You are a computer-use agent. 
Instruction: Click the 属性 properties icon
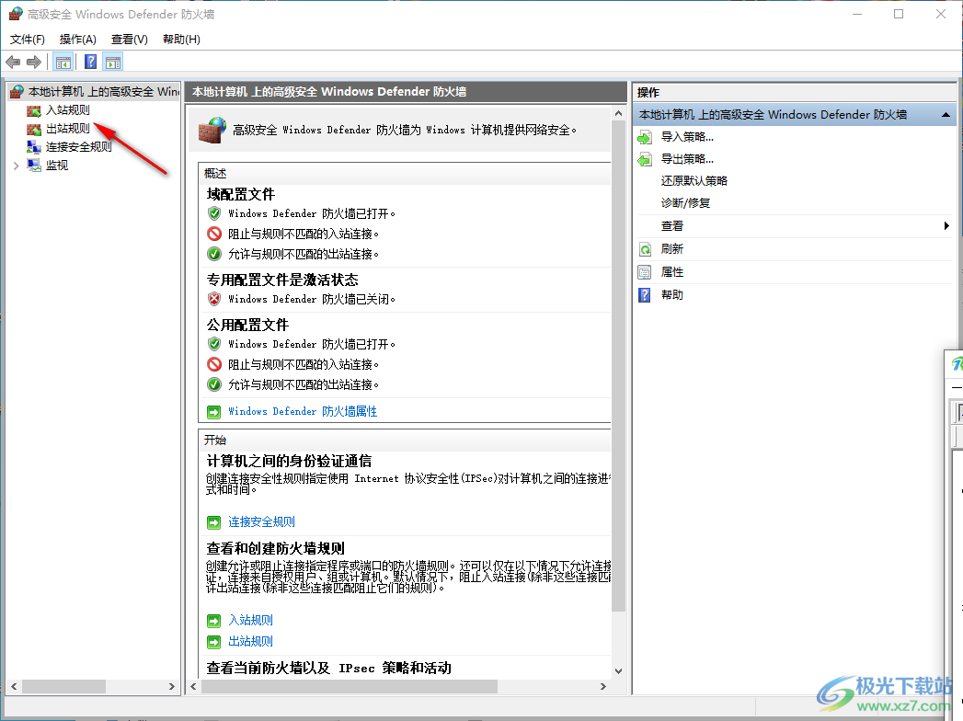tap(645, 272)
